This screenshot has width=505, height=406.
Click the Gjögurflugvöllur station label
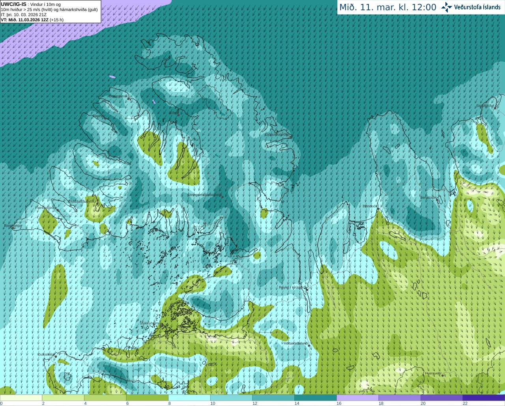[x=277, y=134]
